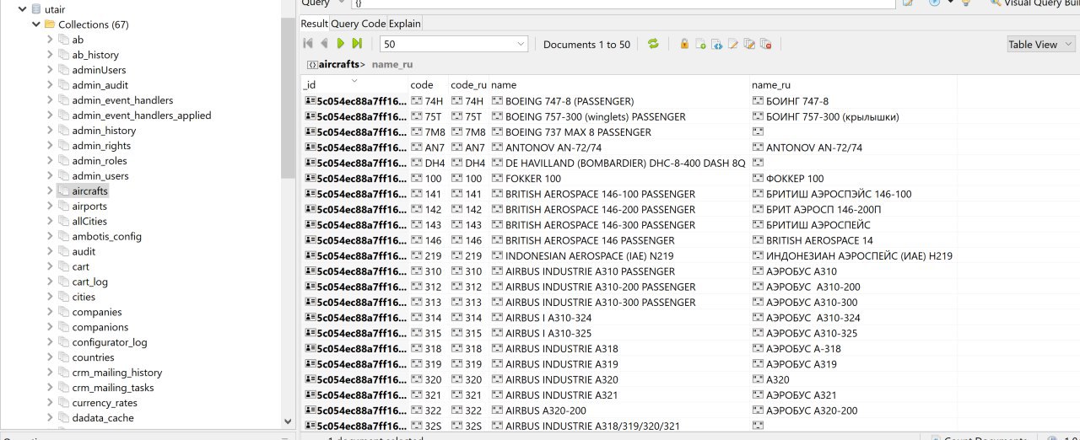Click the Collections folder icon
Viewport: 1080px width, 440px height.
pyautogui.click(x=50, y=24)
